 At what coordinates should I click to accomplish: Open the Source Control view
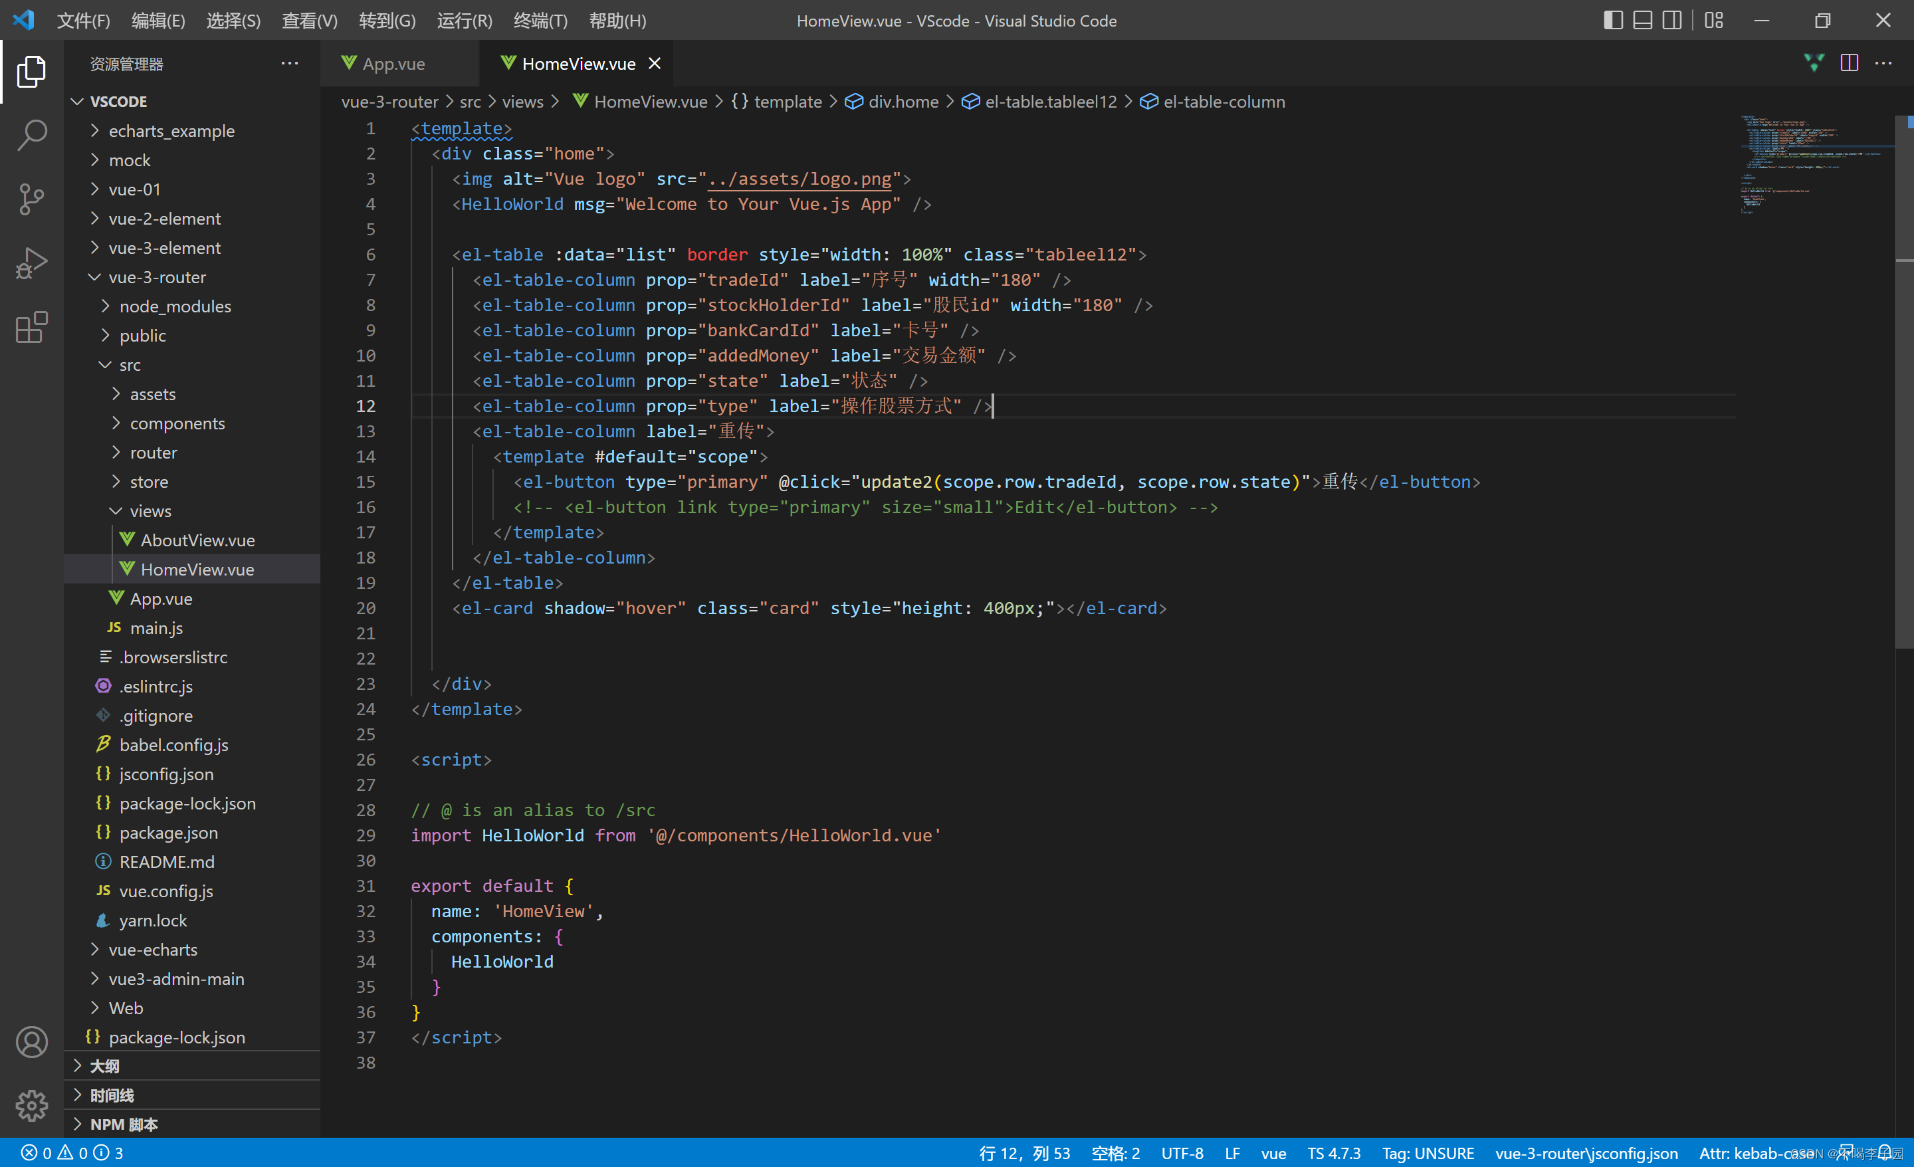pos(31,199)
